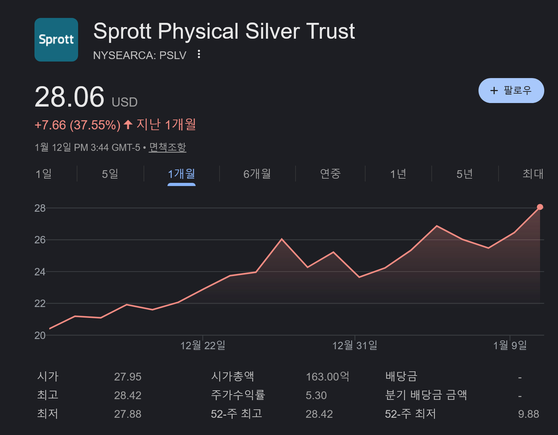Image resolution: width=558 pixels, height=435 pixels.
Task: Click the 12월 22일 axis date label
Action: [x=203, y=346]
